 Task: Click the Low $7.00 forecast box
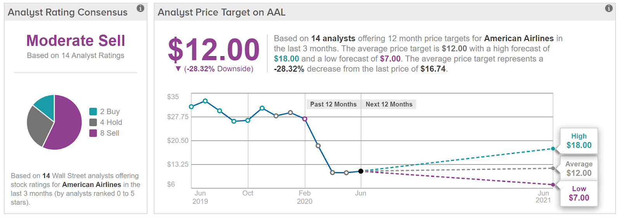pos(579,193)
